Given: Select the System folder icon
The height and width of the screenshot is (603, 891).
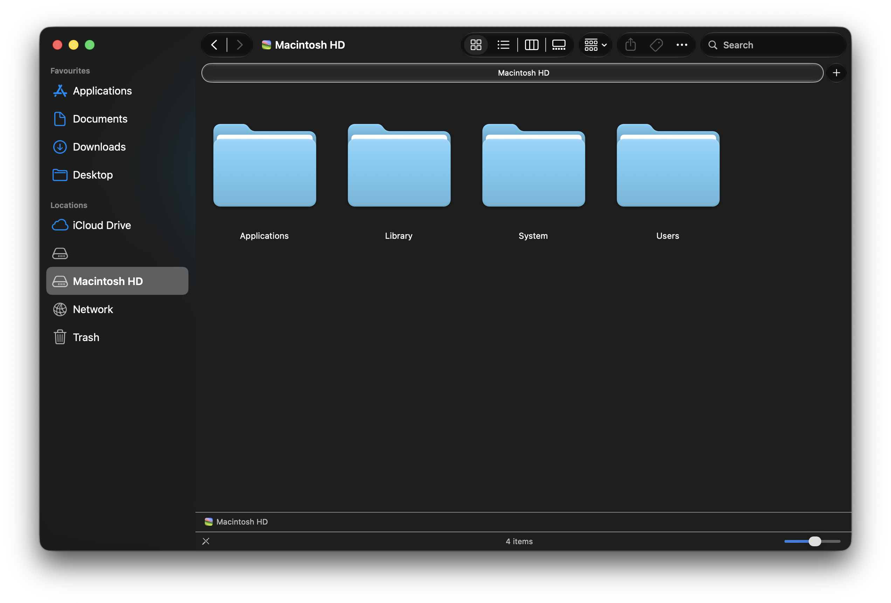Looking at the screenshot, I should point(534,165).
